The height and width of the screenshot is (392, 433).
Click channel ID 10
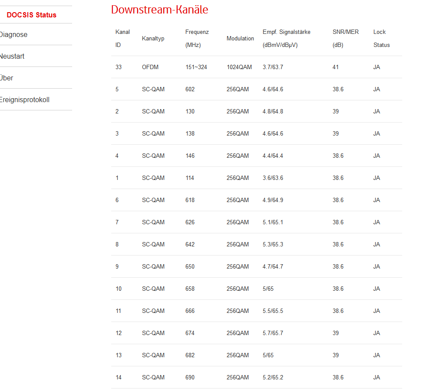pos(119,289)
